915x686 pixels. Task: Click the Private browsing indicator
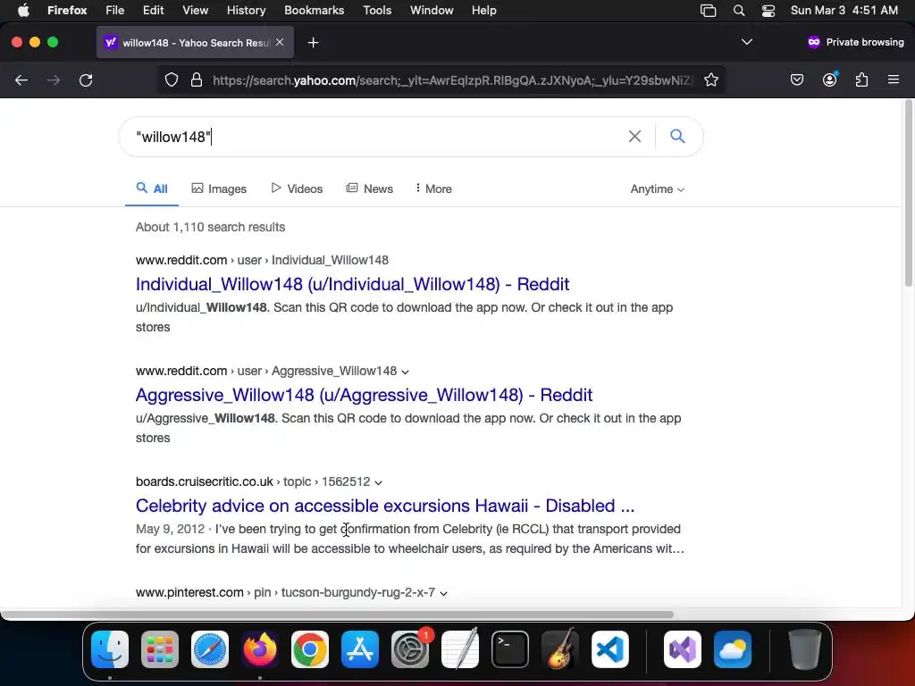[x=855, y=42]
